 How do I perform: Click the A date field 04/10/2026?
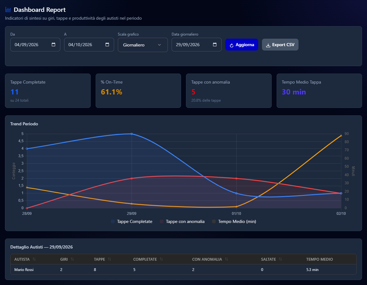tap(89, 45)
